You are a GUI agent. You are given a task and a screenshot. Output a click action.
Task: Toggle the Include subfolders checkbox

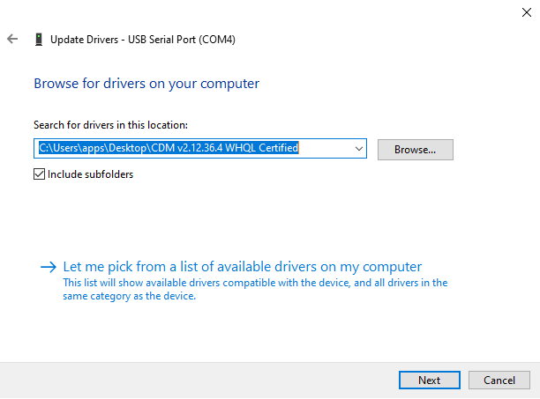(x=39, y=174)
